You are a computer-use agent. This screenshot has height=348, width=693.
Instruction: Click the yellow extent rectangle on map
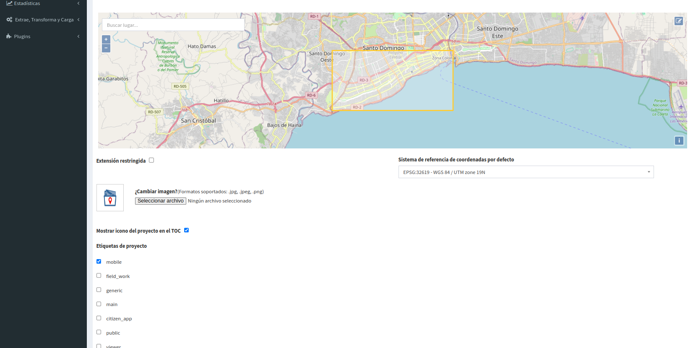pyautogui.click(x=393, y=81)
